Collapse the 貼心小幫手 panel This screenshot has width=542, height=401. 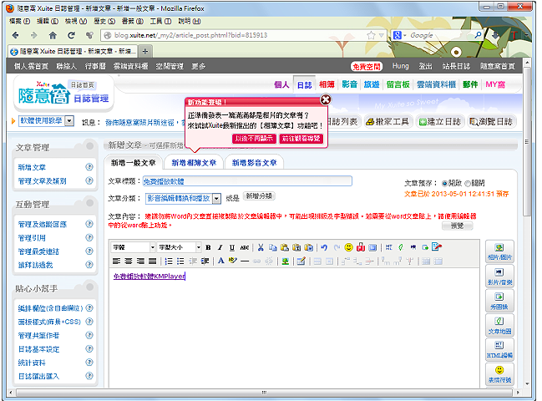(89, 287)
